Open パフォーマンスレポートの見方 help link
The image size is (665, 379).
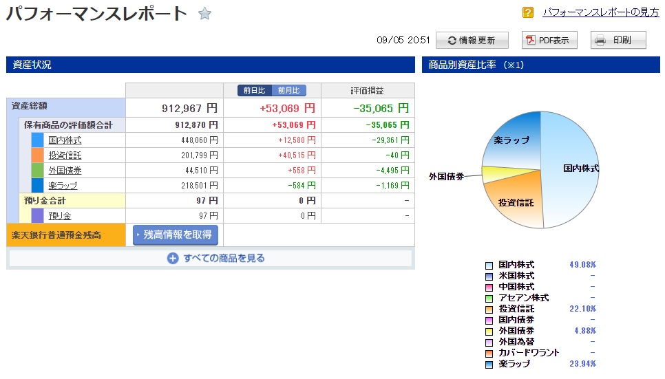(600, 12)
